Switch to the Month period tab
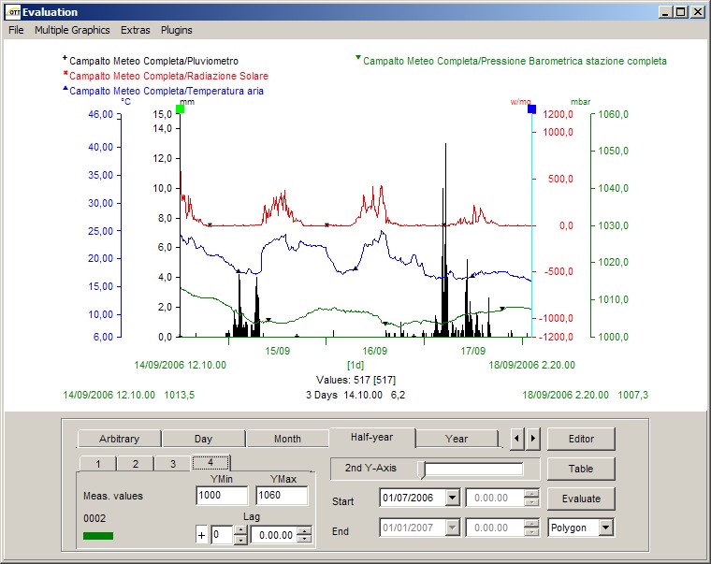Viewport: 711px width, 564px height. [x=287, y=439]
